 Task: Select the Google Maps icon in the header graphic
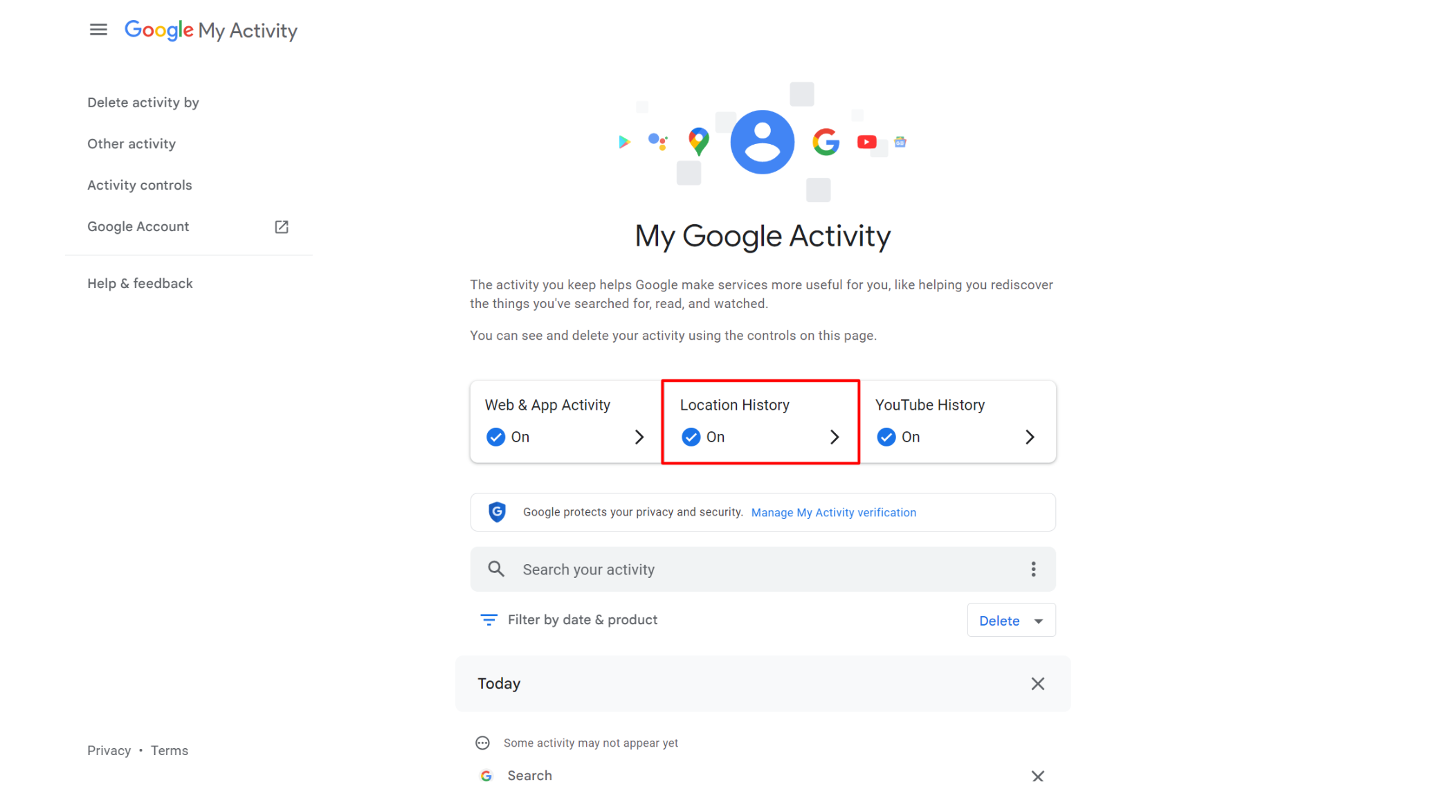pos(698,141)
